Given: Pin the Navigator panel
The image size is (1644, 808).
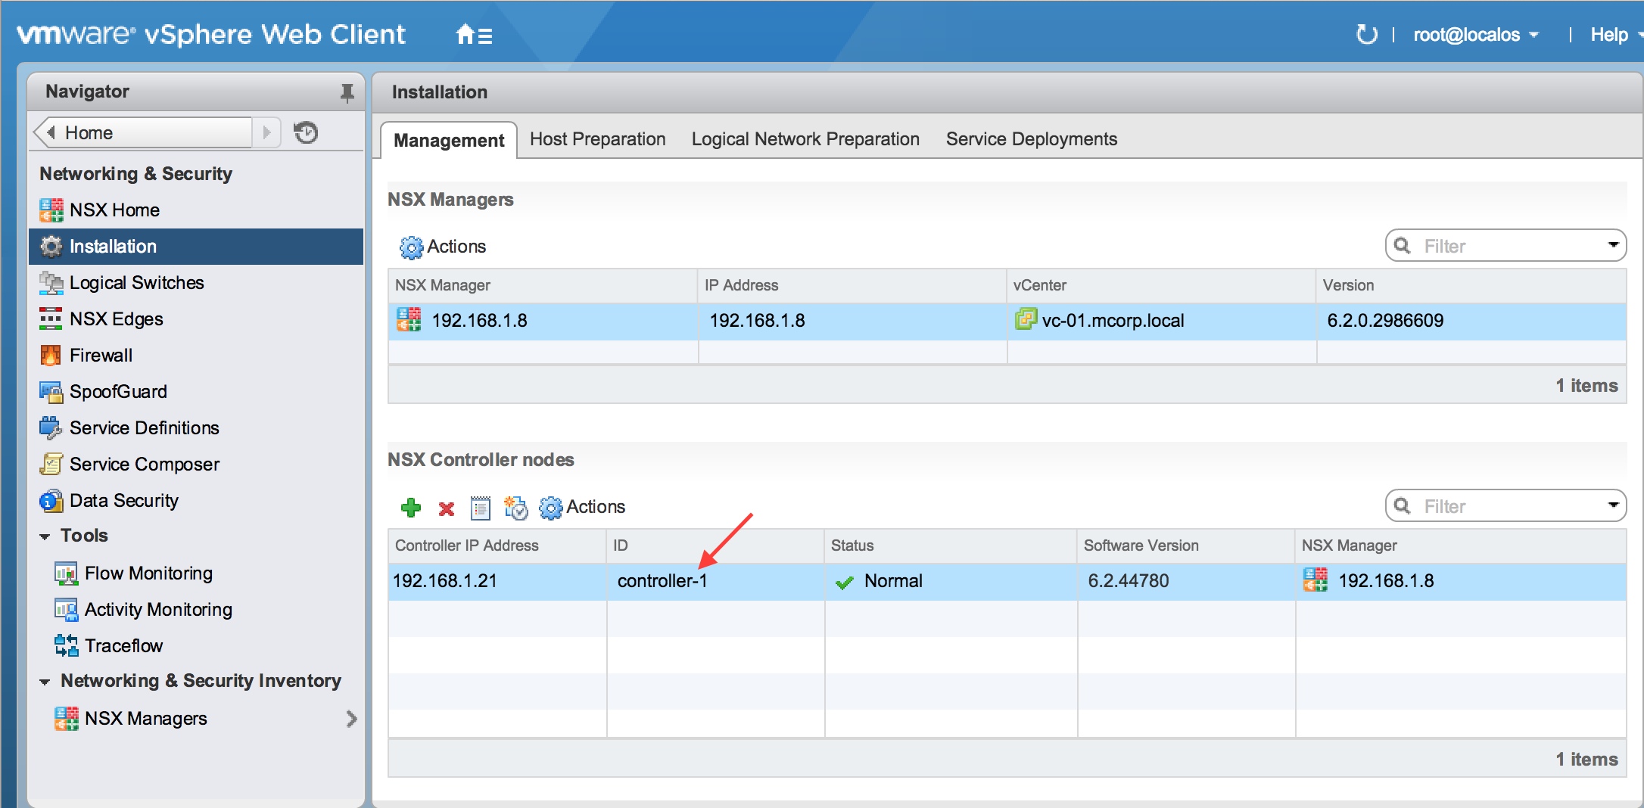Looking at the screenshot, I should (x=347, y=92).
